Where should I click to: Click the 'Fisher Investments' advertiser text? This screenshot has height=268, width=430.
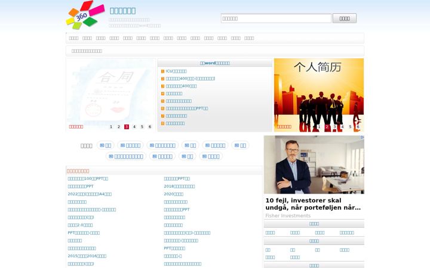288,216
